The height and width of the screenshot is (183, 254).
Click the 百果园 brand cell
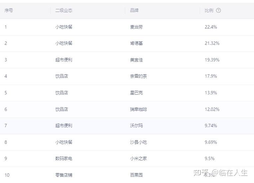coord(136,175)
